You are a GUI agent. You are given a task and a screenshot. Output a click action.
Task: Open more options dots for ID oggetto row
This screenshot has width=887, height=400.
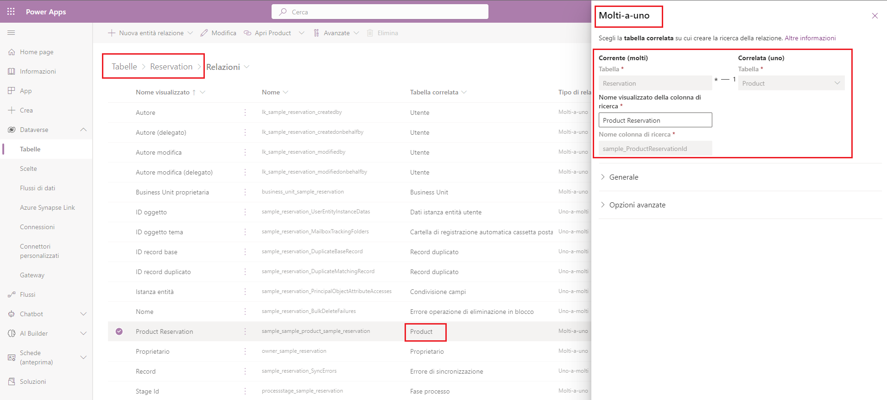pyautogui.click(x=245, y=212)
